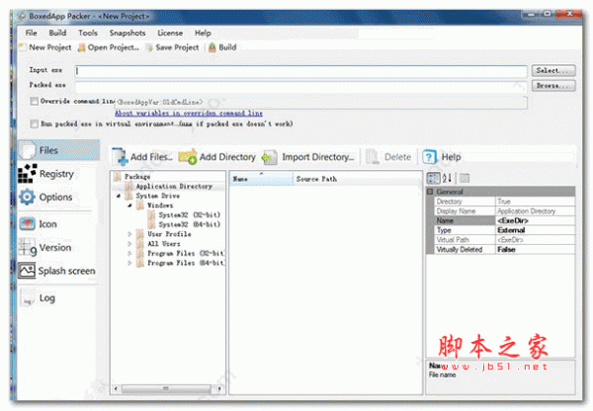Click the tree scrollbar left arrow
The height and width of the screenshot is (411, 593).
(x=116, y=388)
